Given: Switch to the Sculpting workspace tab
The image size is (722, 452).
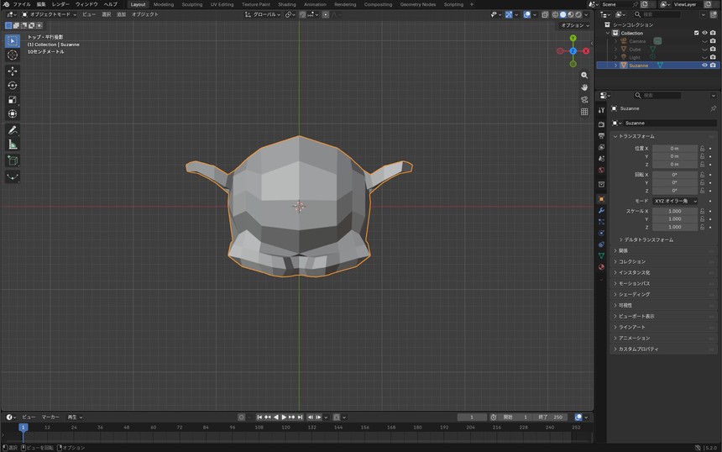Looking at the screenshot, I should (x=192, y=4).
